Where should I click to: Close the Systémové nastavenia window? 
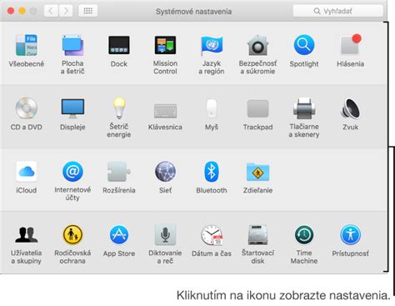point(11,11)
